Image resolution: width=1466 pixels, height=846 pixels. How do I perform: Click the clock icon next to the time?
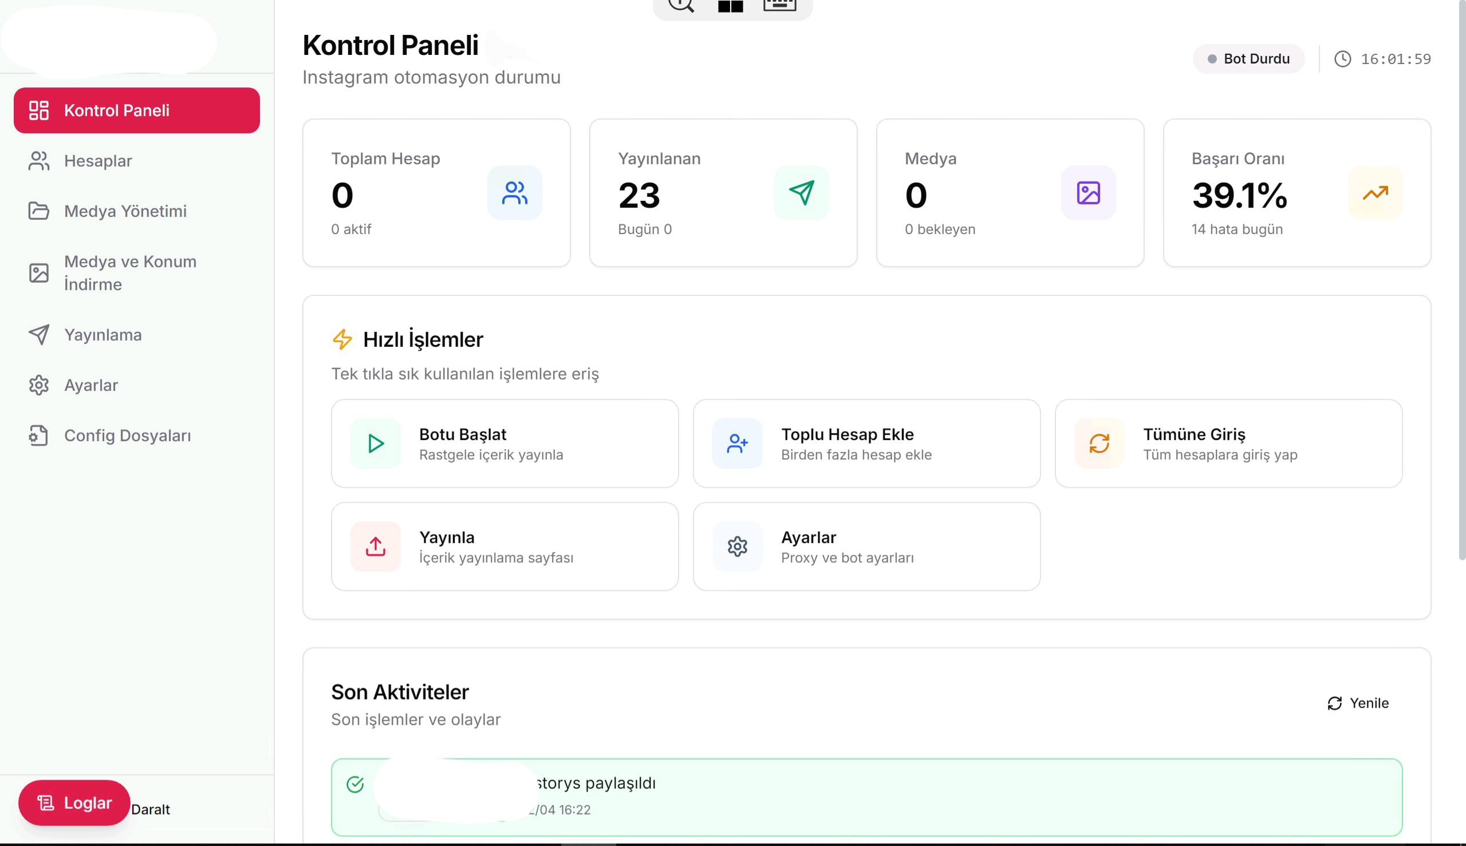(1343, 59)
